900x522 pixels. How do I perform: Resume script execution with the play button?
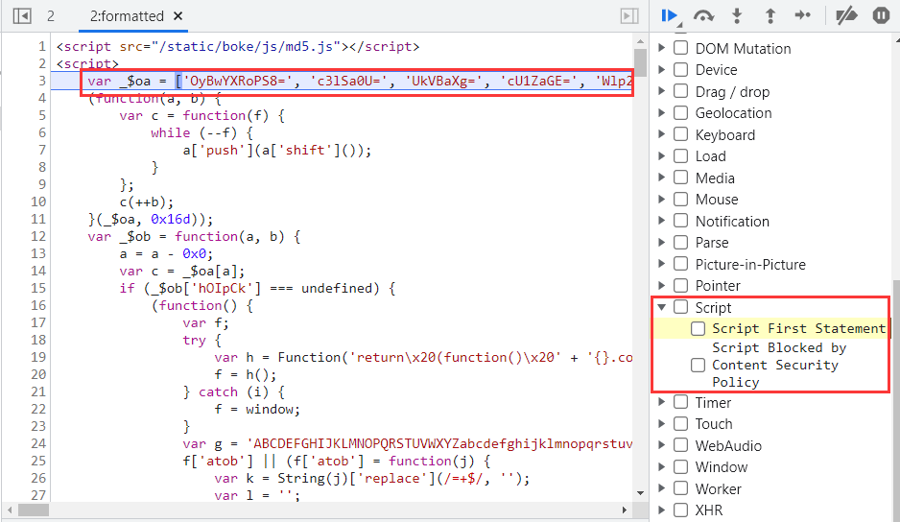[670, 15]
